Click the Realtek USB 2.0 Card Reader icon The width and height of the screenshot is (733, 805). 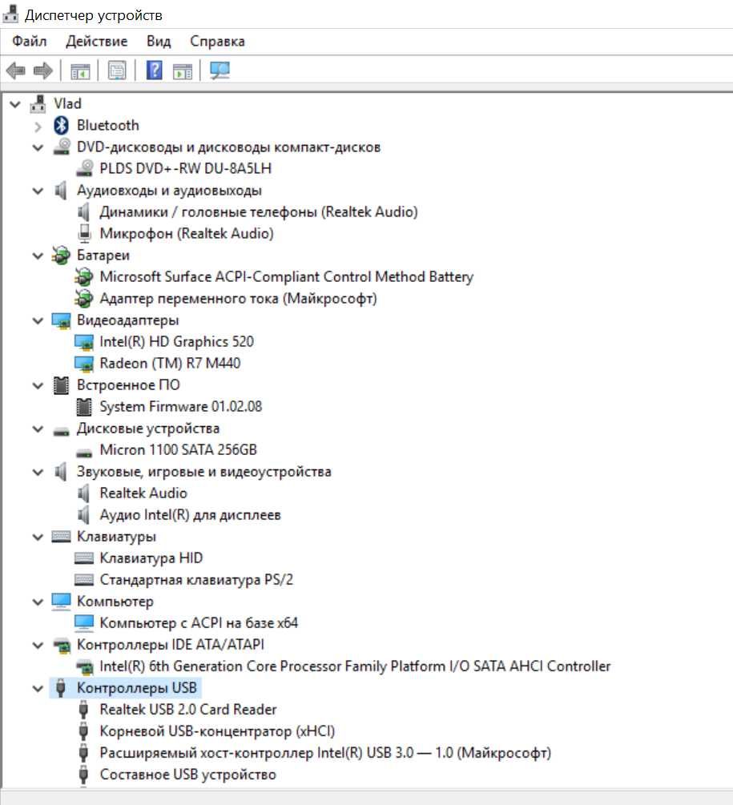pos(83,710)
